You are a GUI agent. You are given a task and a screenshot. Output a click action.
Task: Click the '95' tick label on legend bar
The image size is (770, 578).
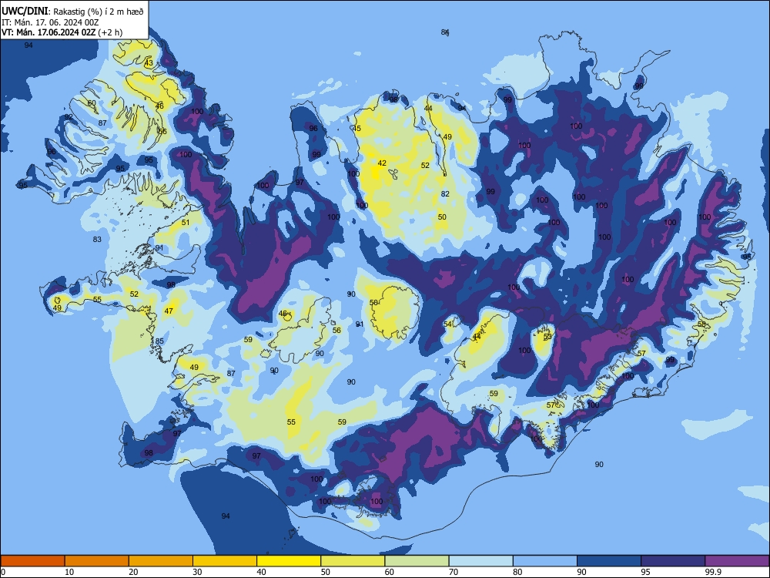tap(646, 572)
